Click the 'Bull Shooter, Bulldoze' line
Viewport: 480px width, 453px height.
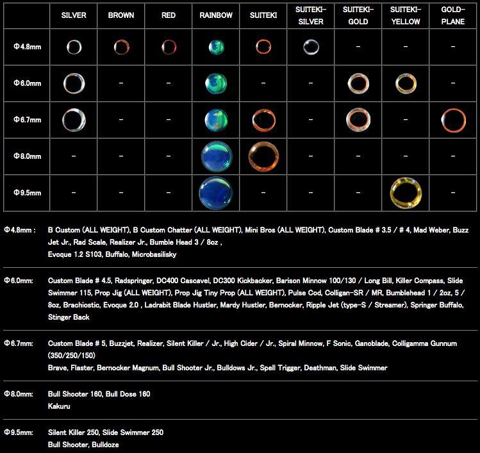83,445
